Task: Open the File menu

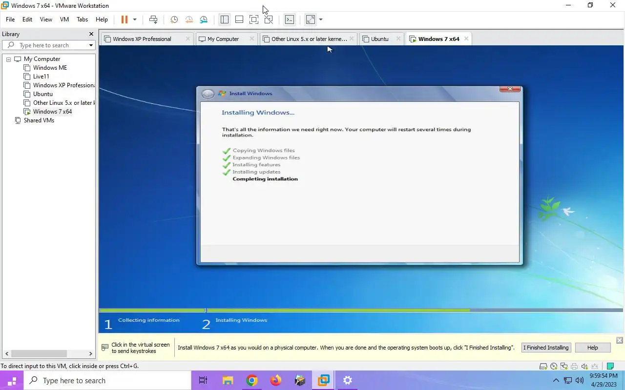Action: pos(10,19)
